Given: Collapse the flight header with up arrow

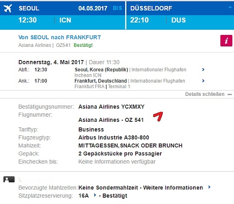Looking at the screenshot, I should pyautogui.click(x=230, y=7).
